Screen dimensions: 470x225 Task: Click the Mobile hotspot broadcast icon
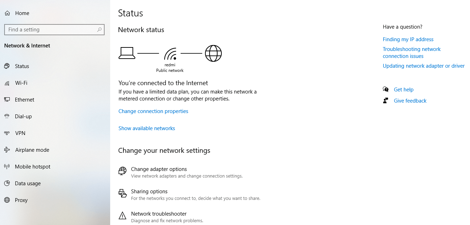coord(7,167)
